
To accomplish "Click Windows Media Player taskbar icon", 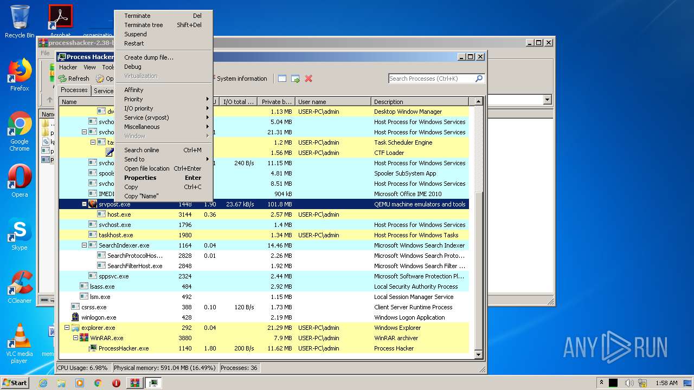I will tap(80, 383).
